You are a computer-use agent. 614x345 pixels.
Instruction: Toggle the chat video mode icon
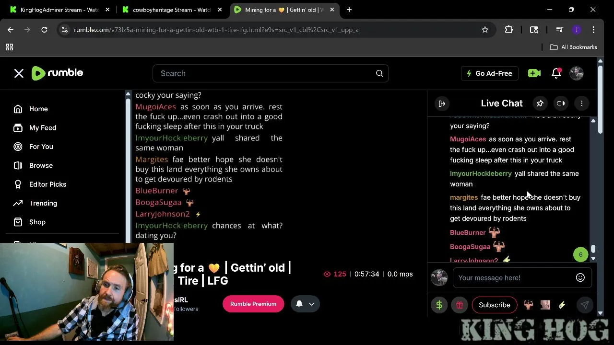click(561, 103)
